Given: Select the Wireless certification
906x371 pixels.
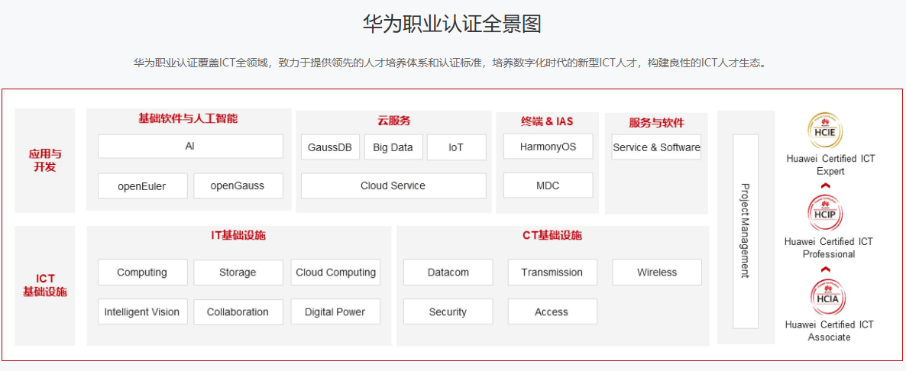Looking at the screenshot, I should coord(657,273).
